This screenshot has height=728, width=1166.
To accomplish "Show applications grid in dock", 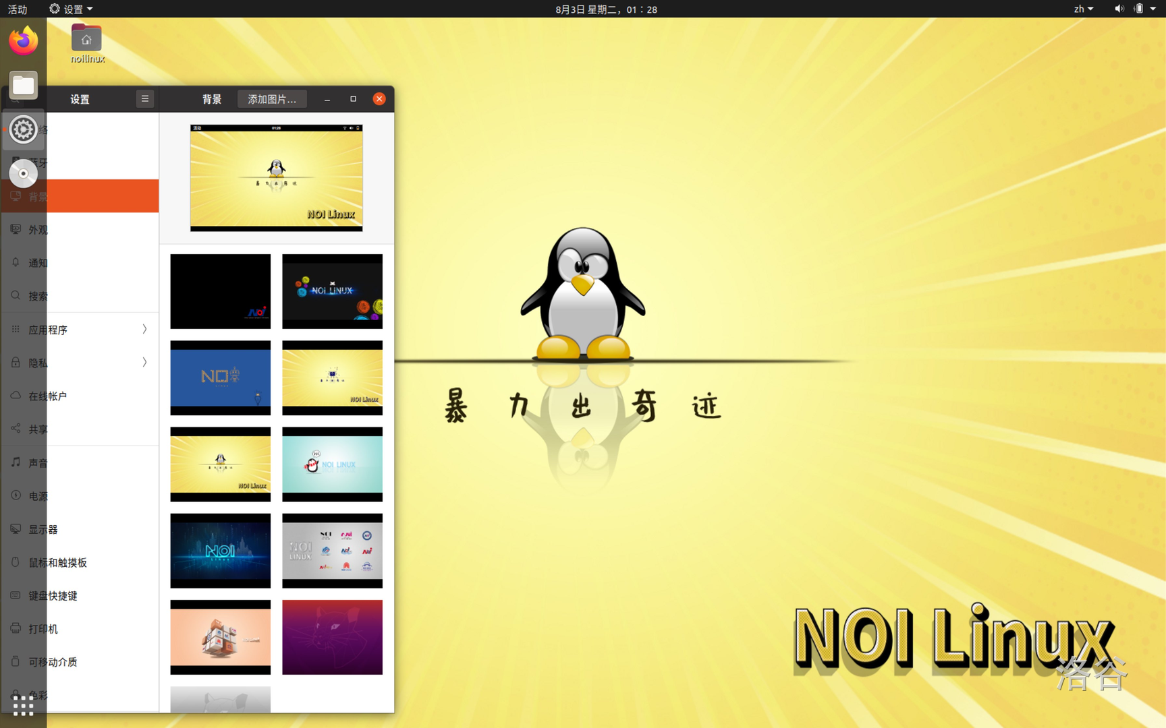I will click(x=24, y=706).
